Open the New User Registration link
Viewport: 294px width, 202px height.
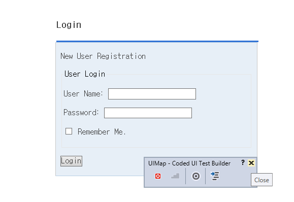coord(103,56)
